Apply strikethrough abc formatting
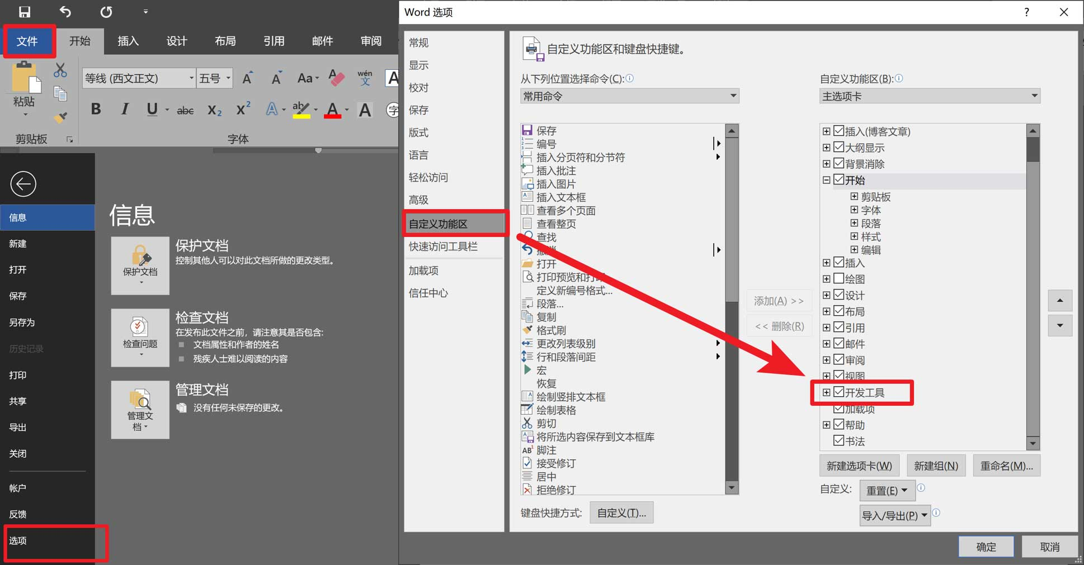The height and width of the screenshot is (565, 1084). (x=185, y=110)
